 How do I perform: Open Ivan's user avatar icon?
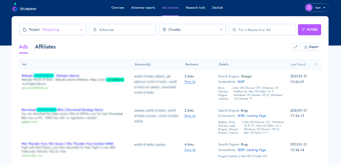point(309,8)
